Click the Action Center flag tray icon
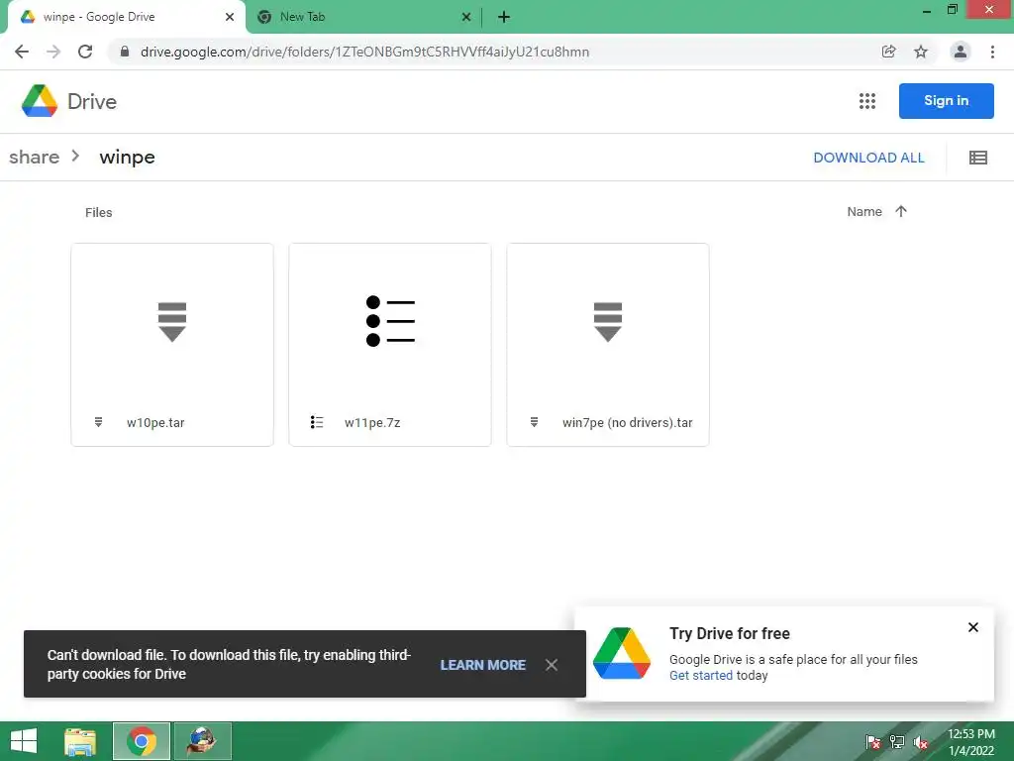Screen dimensions: 1014x761 (x=873, y=742)
